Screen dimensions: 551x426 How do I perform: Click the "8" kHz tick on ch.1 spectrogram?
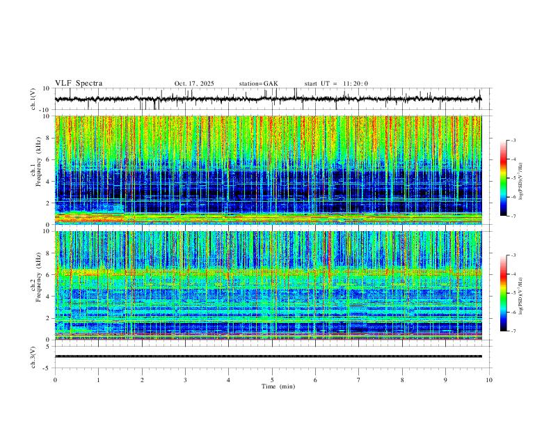pos(49,138)
